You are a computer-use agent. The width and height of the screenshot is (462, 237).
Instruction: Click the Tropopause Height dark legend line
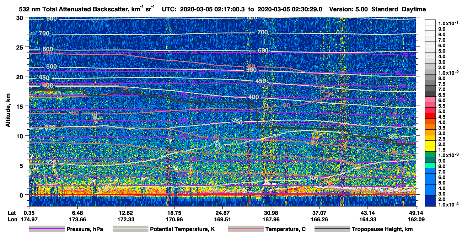point(332,229)
